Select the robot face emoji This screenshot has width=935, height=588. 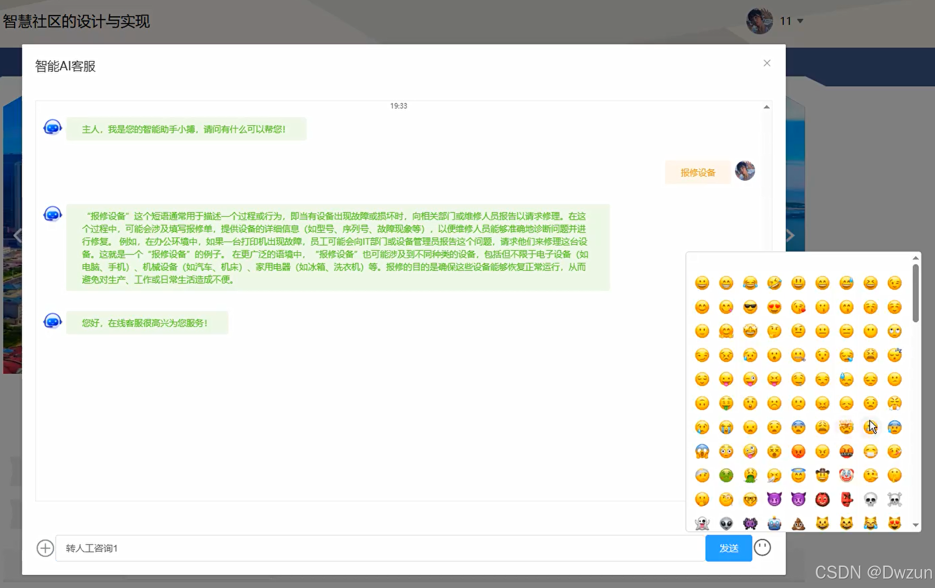click(x=774, y=523)
